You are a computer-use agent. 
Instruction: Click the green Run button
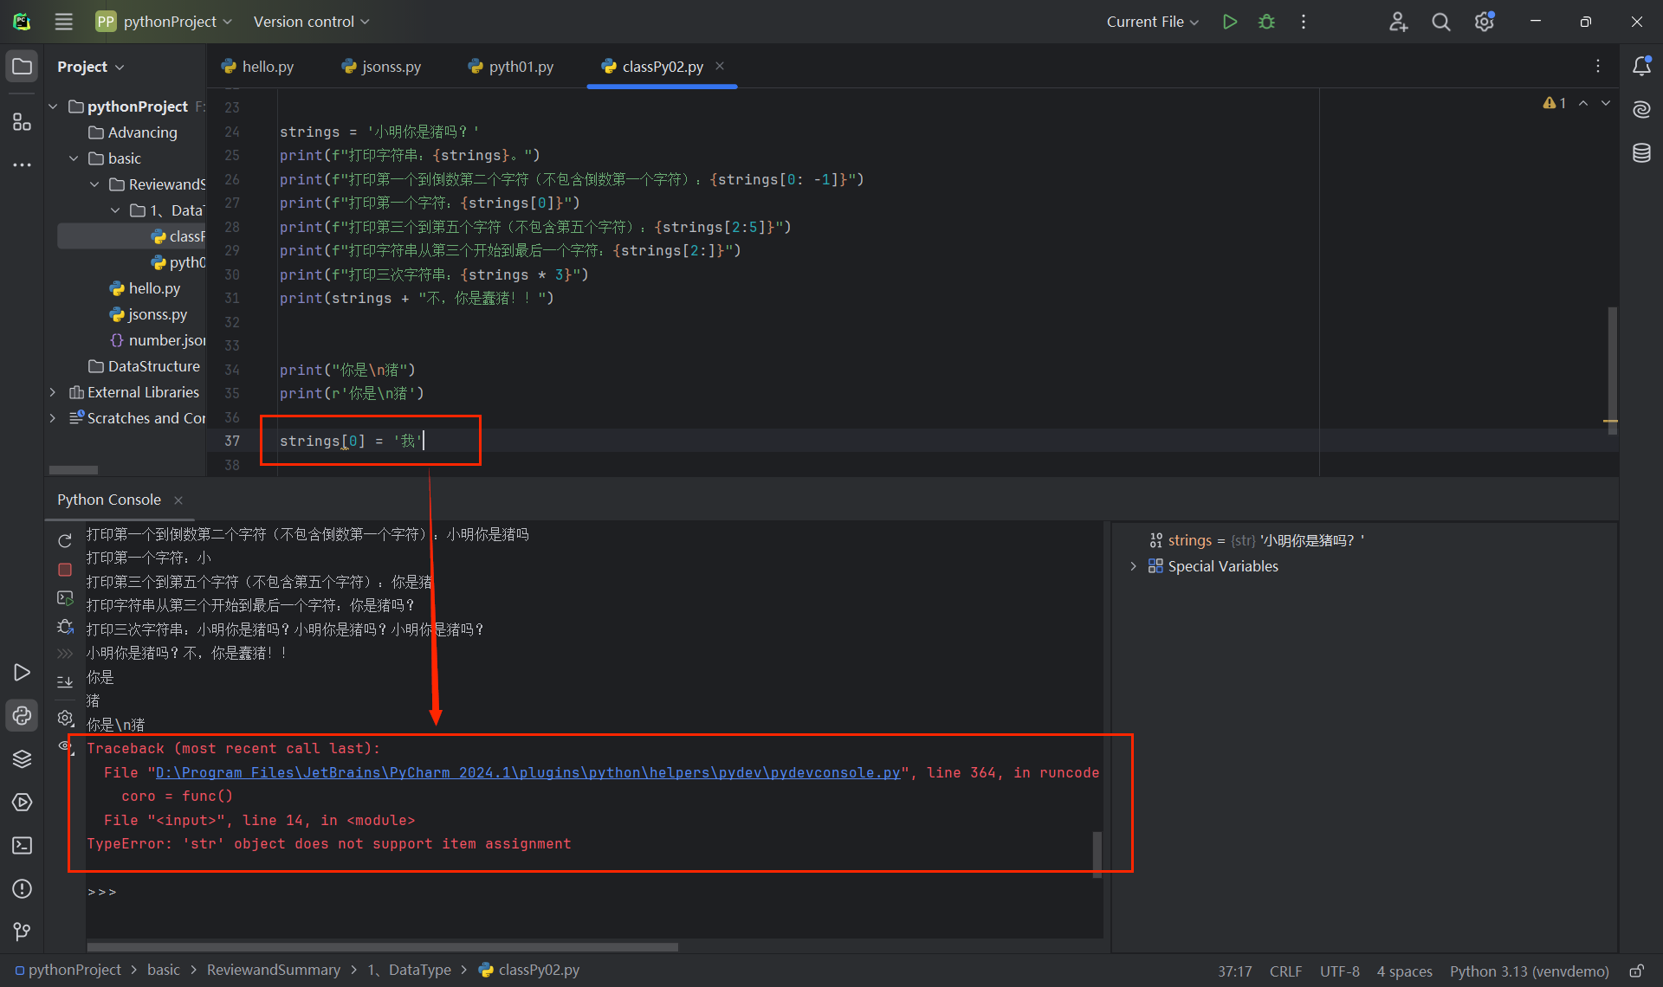point(1229,22)
